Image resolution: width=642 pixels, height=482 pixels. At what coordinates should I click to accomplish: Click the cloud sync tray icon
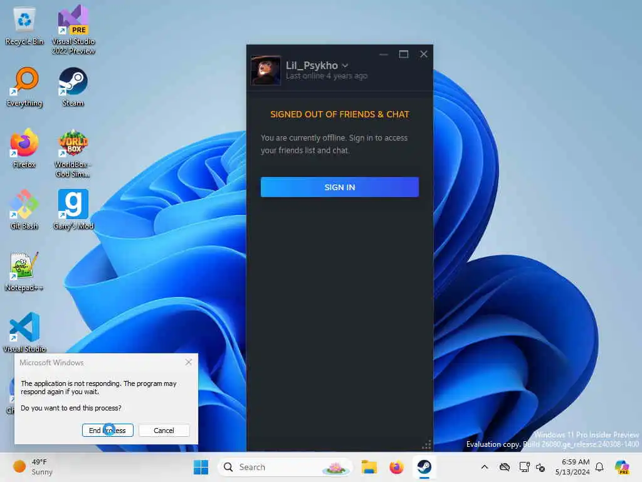pos(505,467)
